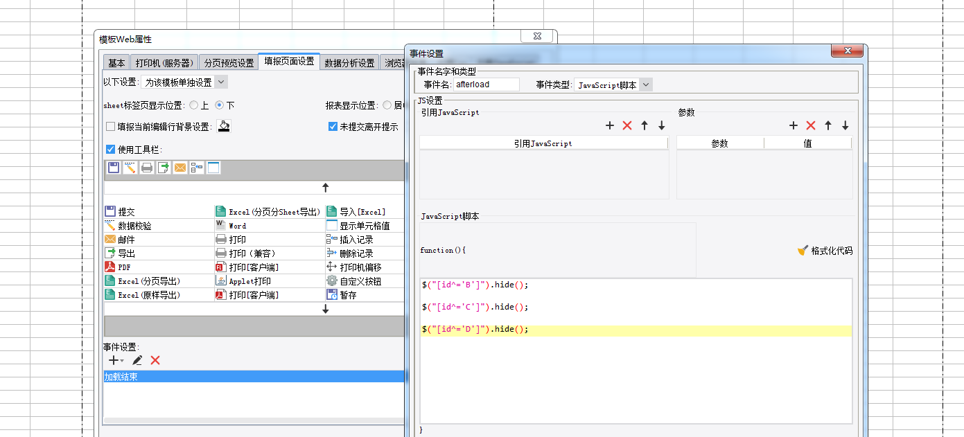
Task: Open the 为该模板单独设置 dropdown
Action: pos(184,82)
